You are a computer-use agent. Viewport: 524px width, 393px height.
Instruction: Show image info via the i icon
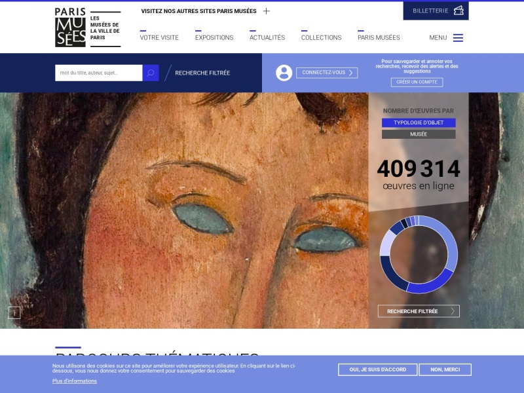point(14,313)
